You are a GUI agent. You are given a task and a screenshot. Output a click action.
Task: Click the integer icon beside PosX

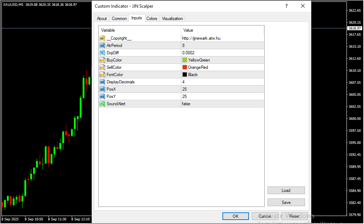[102, 89]
